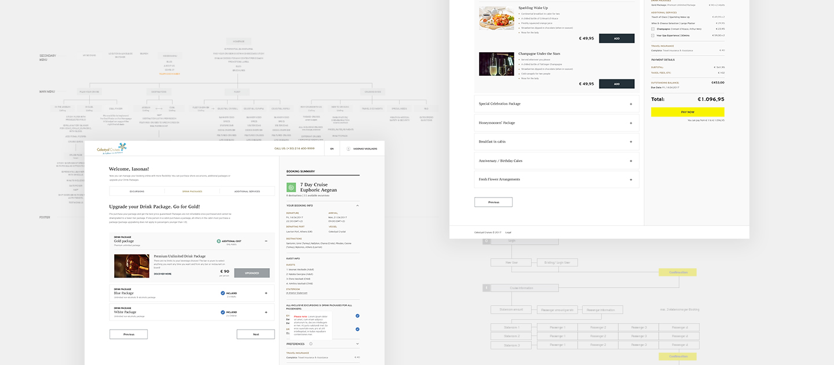
Task: Click Next in the drink package page
Action: tap(255, 334)
